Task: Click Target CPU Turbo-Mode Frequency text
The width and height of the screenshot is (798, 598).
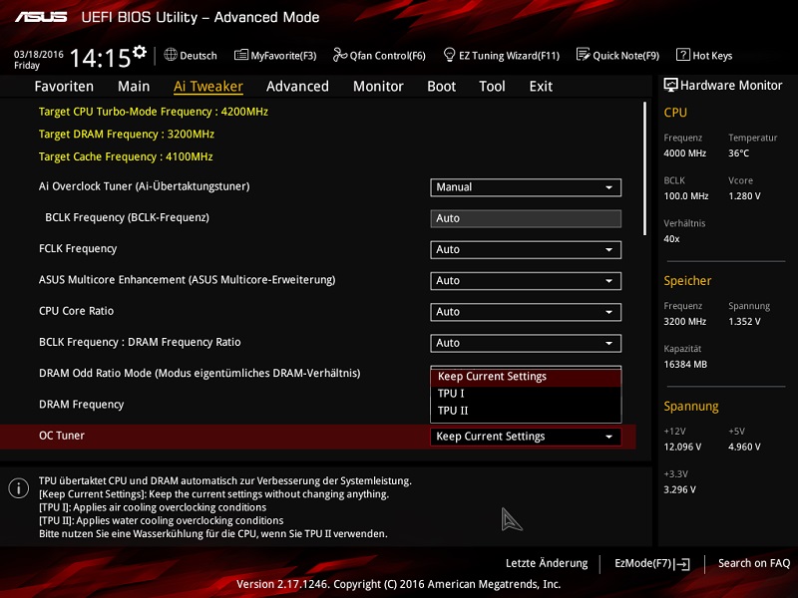Action: coord(154,112)
